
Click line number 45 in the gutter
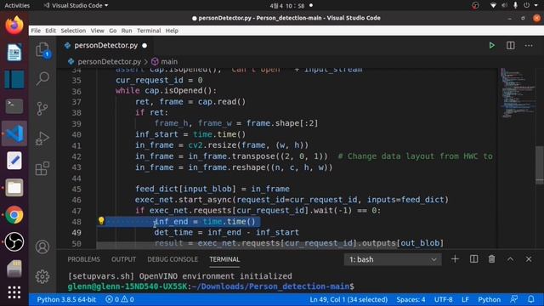pos(76,189)
